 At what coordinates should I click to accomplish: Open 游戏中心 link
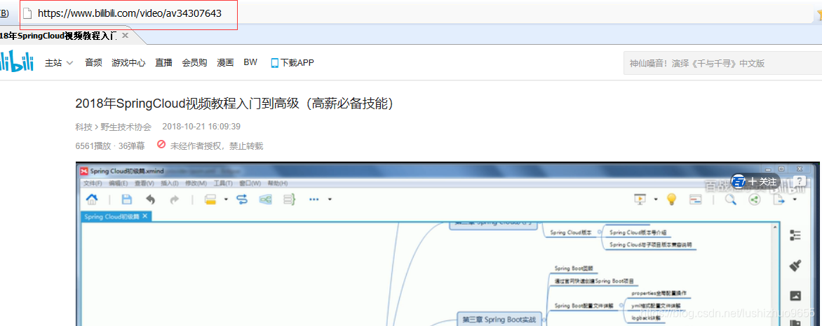click(x=128, y=63)
